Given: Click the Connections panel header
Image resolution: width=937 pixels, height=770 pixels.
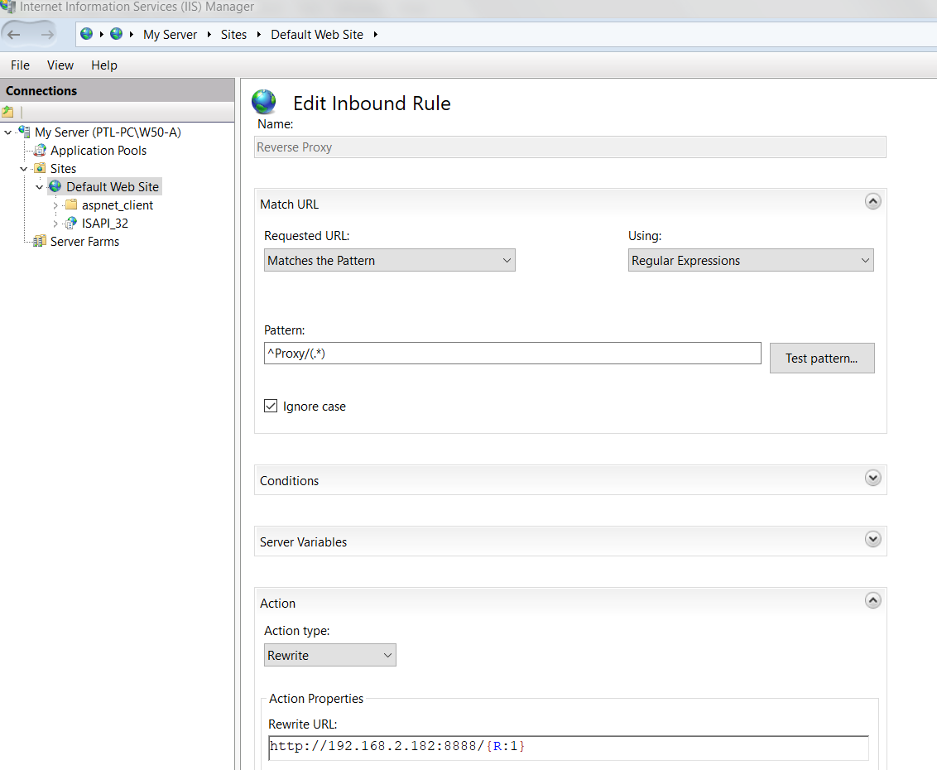Looking at the screenshot, I should 118,90.
